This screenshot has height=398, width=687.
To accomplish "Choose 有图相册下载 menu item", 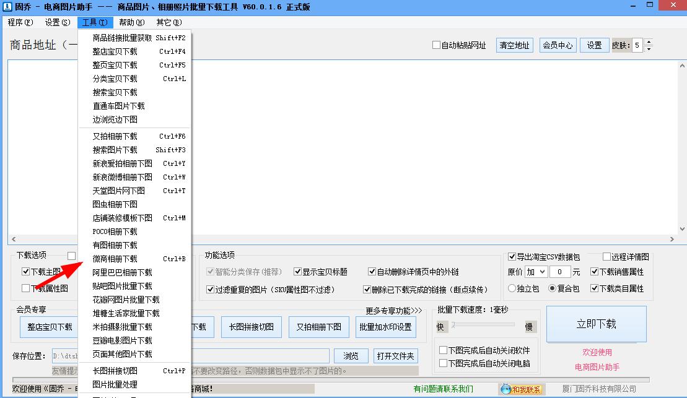I will 134,245.
